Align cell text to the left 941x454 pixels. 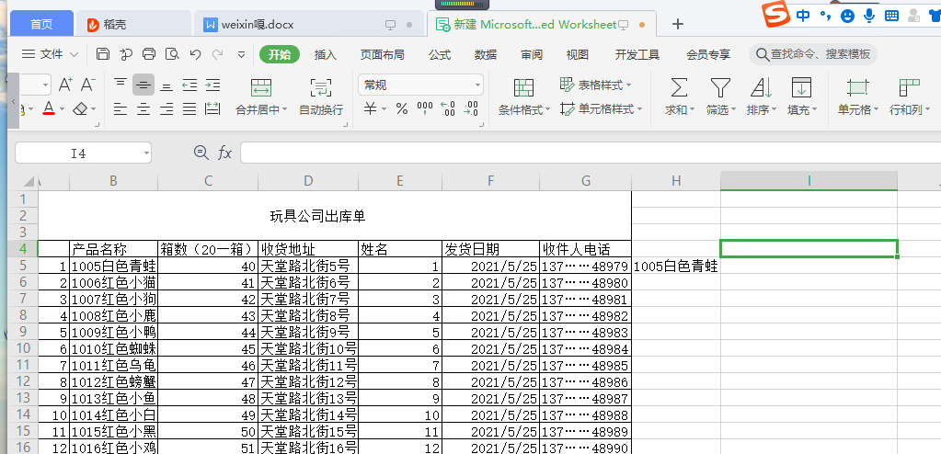pos(120,109)
